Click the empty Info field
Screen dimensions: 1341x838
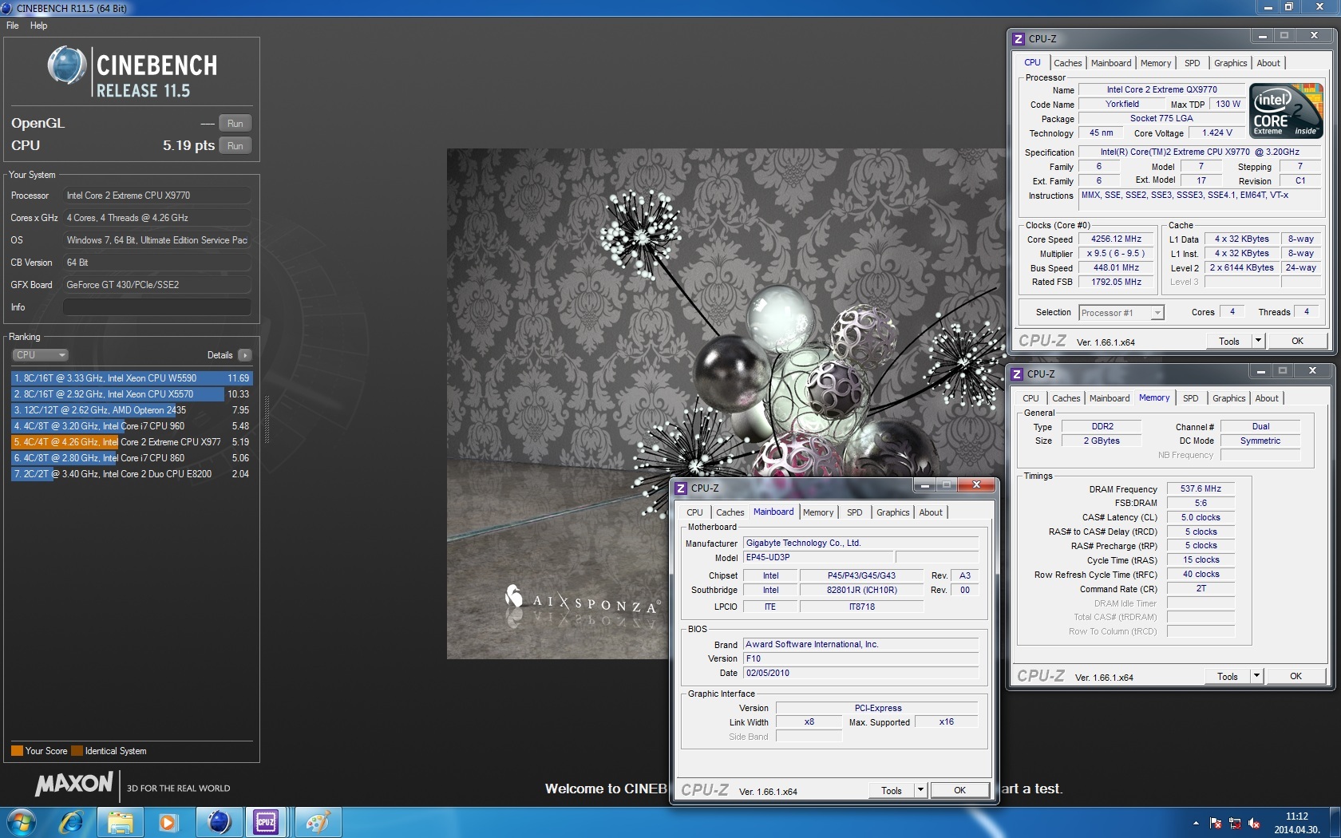click(157, 307)
